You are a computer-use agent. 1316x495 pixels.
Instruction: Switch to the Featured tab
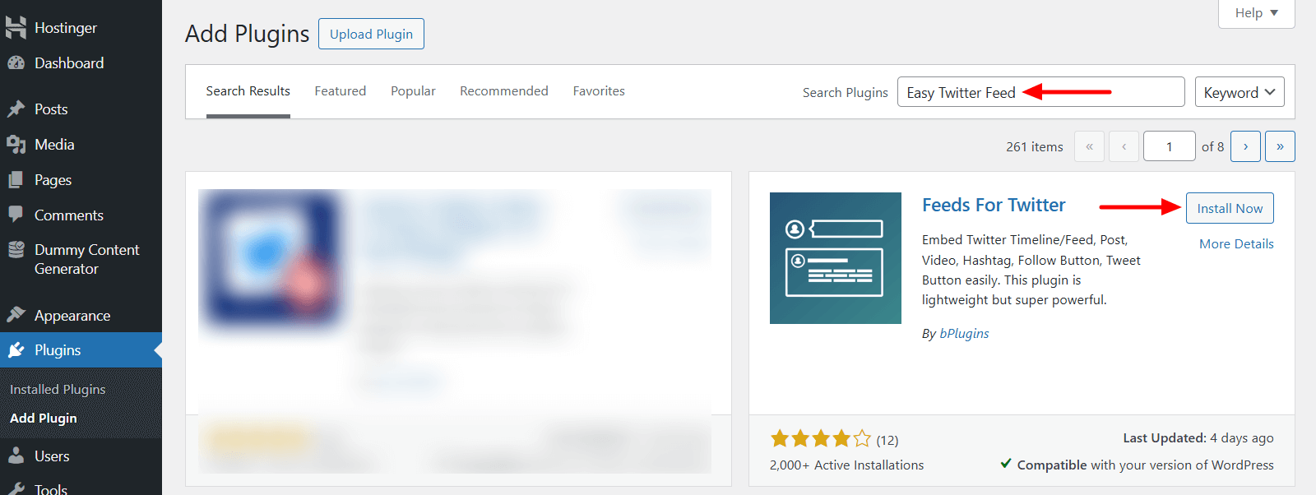[340, 91]
